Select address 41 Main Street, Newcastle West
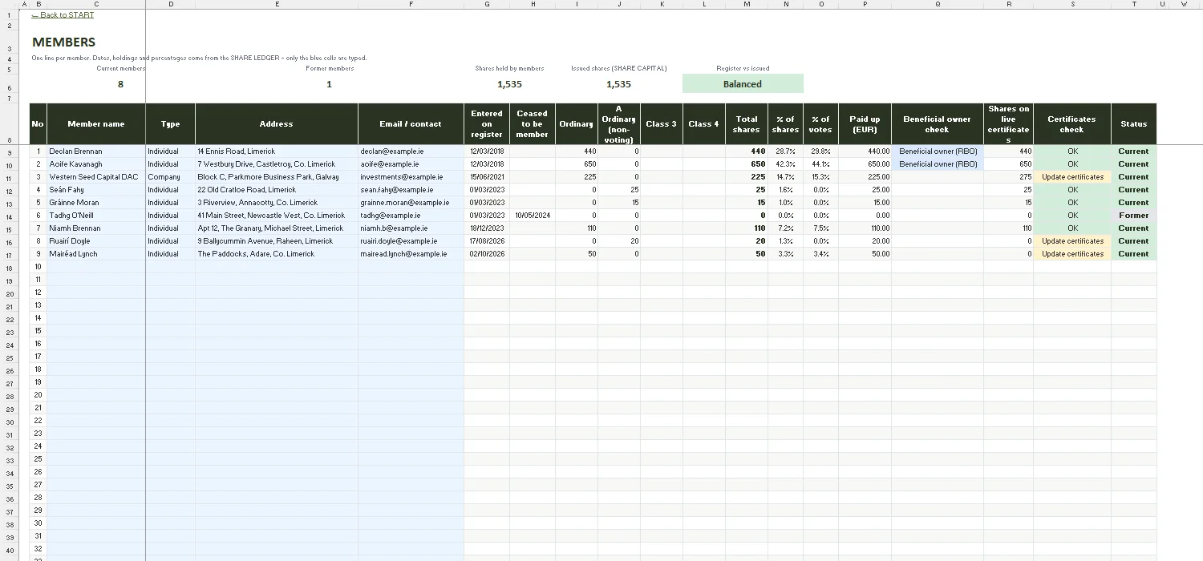This screenshot has height=561, width=1203. [277, 216]
